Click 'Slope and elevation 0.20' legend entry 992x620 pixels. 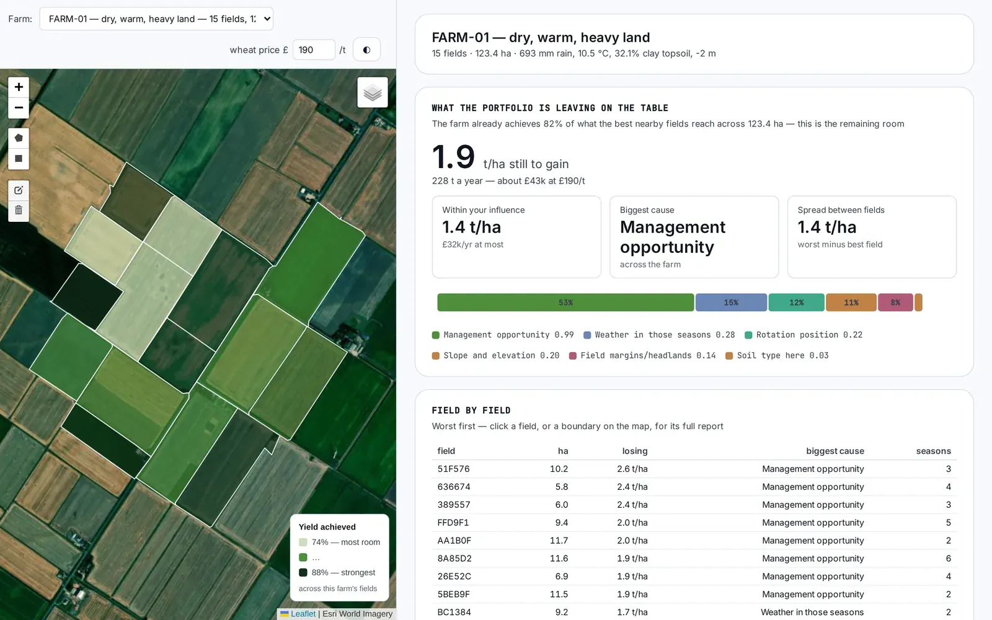coord(495,355)
